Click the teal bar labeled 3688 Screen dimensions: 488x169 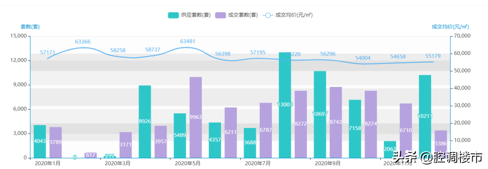(x=250, y=143)
